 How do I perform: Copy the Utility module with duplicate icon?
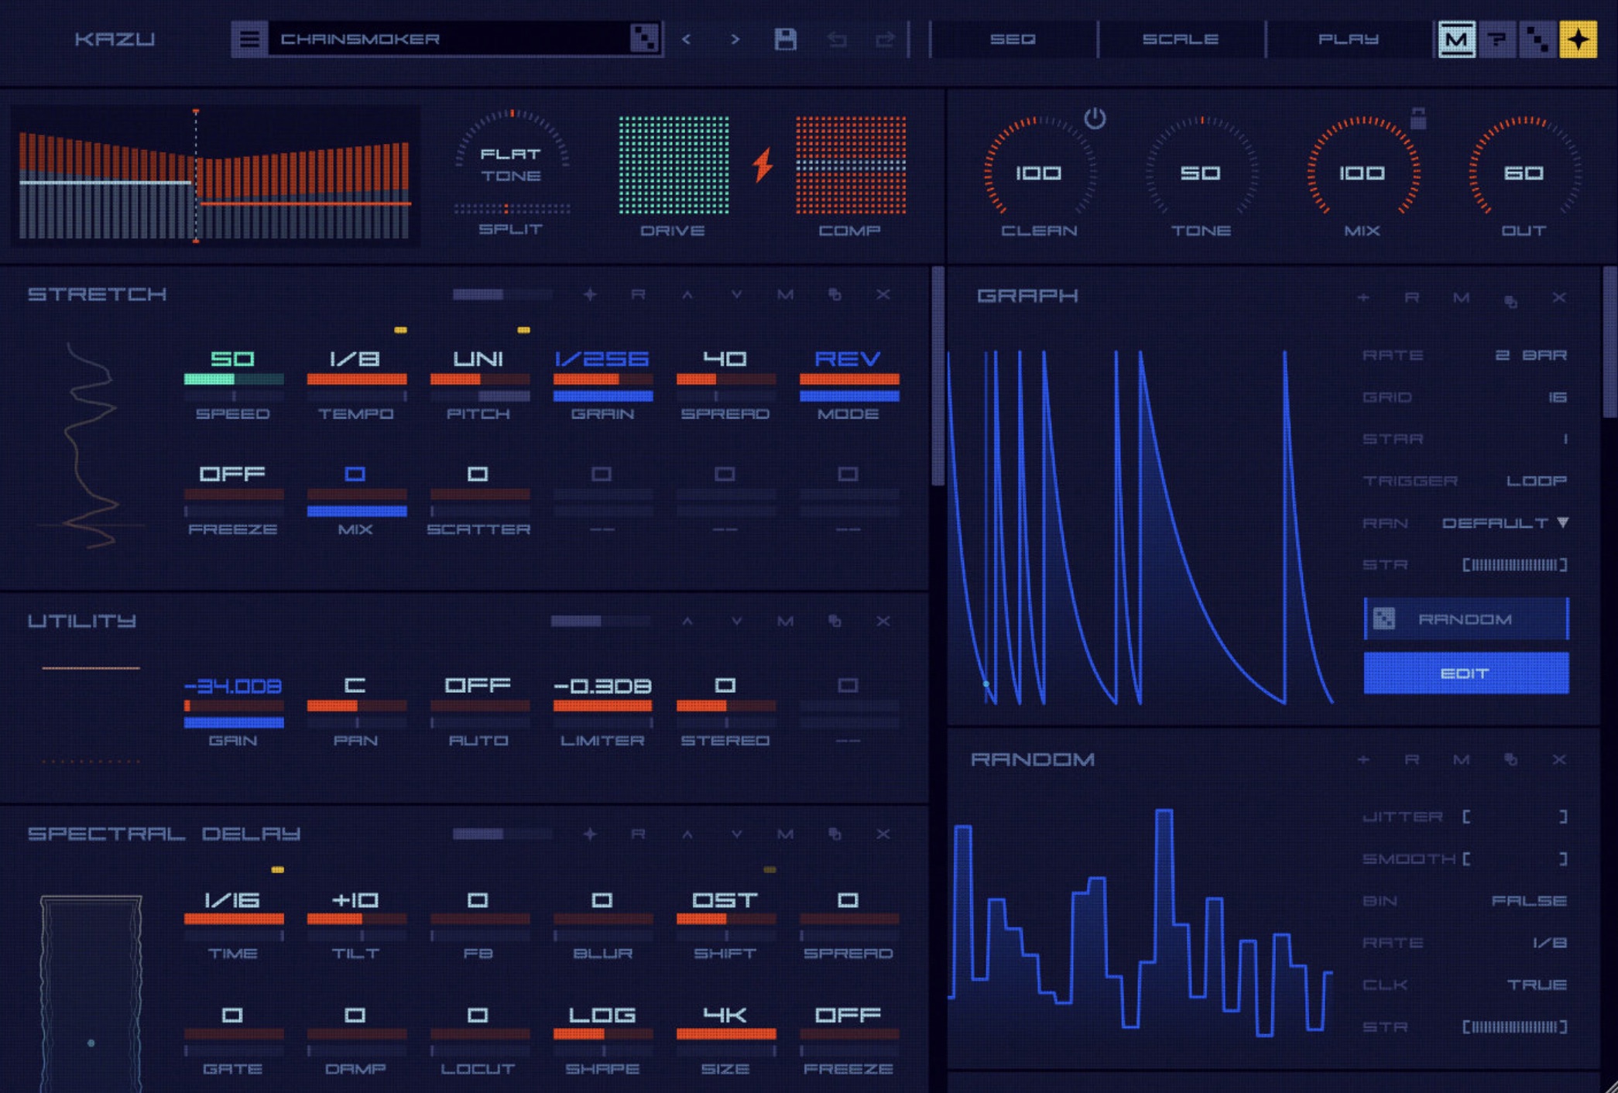835,621
